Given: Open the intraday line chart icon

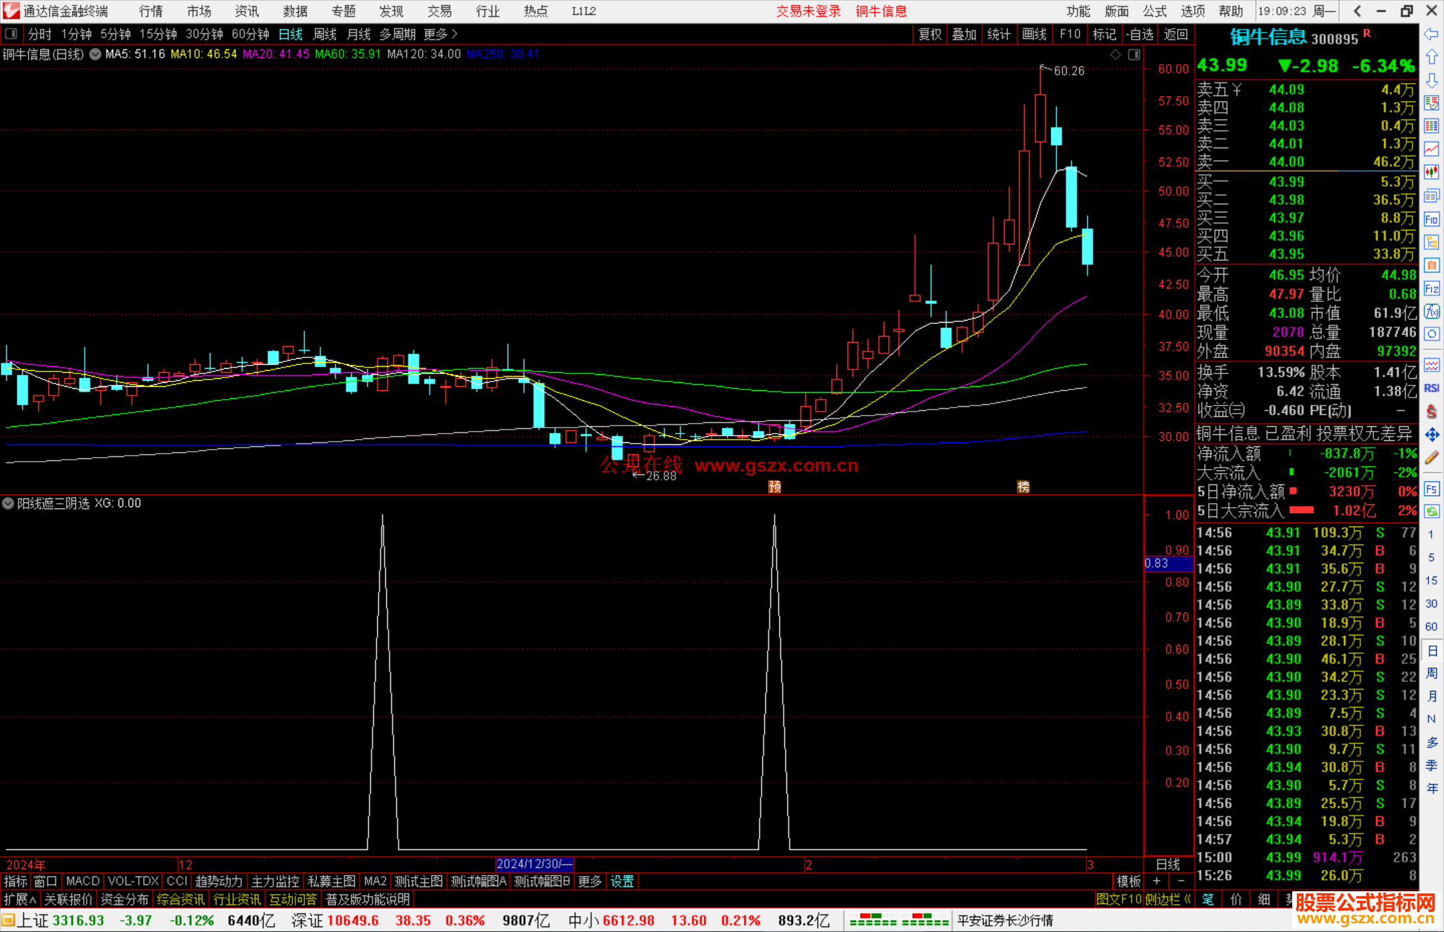Looking at the screenshot, I should 1431,149.
